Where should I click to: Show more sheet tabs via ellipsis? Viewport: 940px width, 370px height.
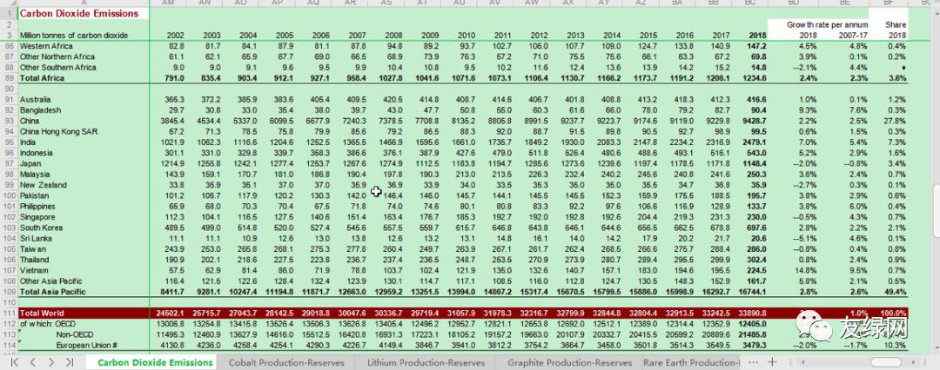pyautogui.click(x=754, y=362)
